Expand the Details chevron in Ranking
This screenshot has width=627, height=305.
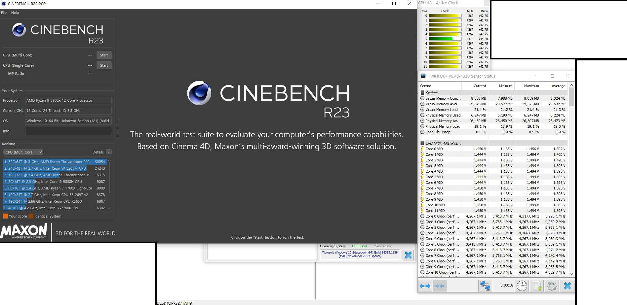109,152
